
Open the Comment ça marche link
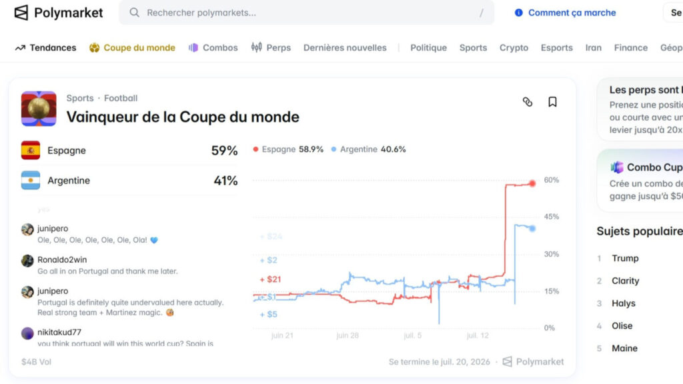(x=572, y=13)
